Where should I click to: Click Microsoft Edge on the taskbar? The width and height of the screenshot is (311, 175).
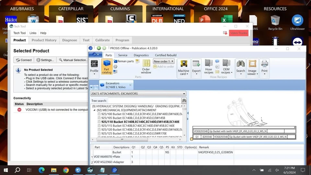41,170
